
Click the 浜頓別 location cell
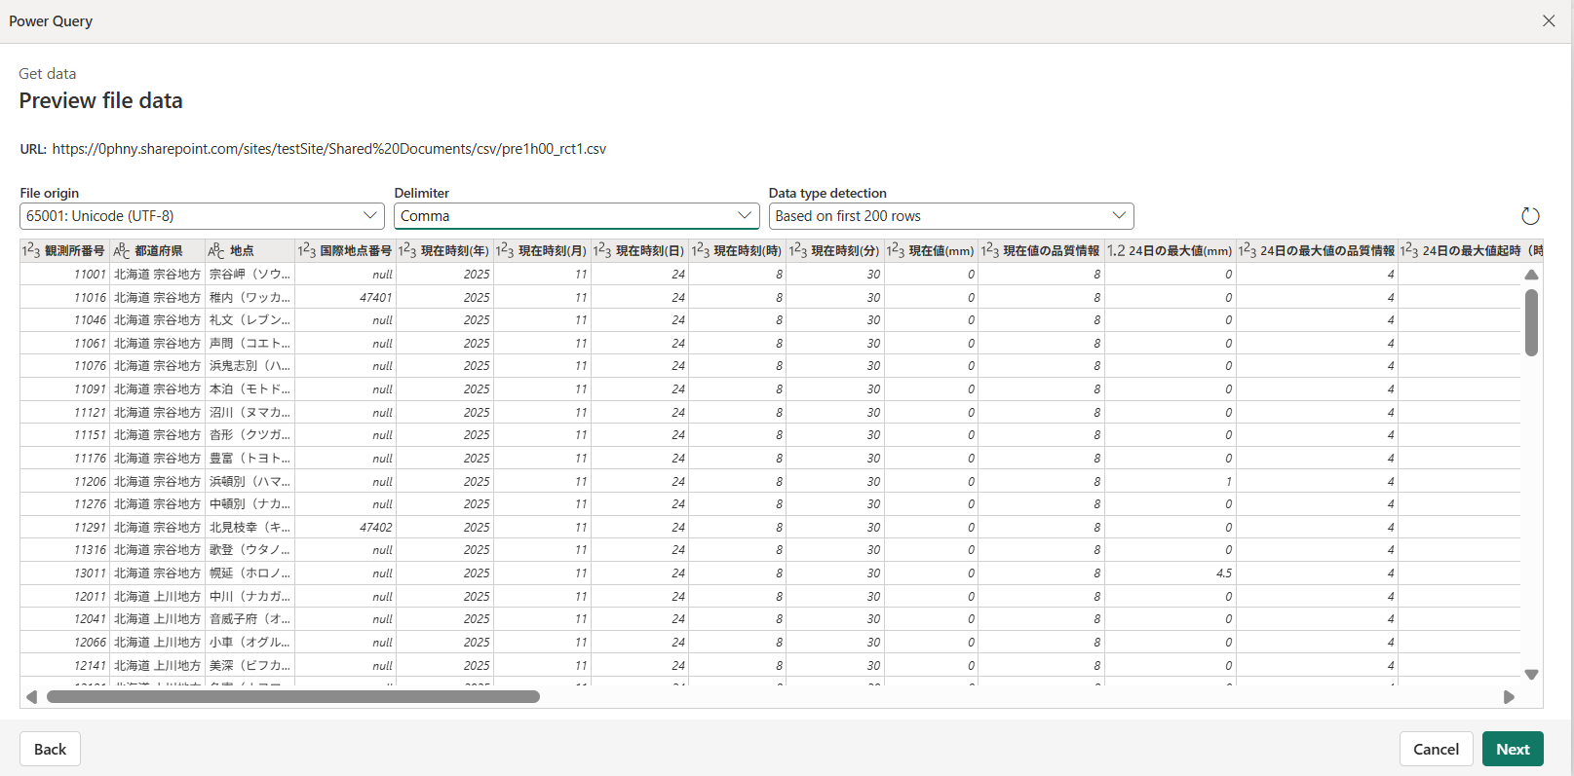[x=250, y=481]
